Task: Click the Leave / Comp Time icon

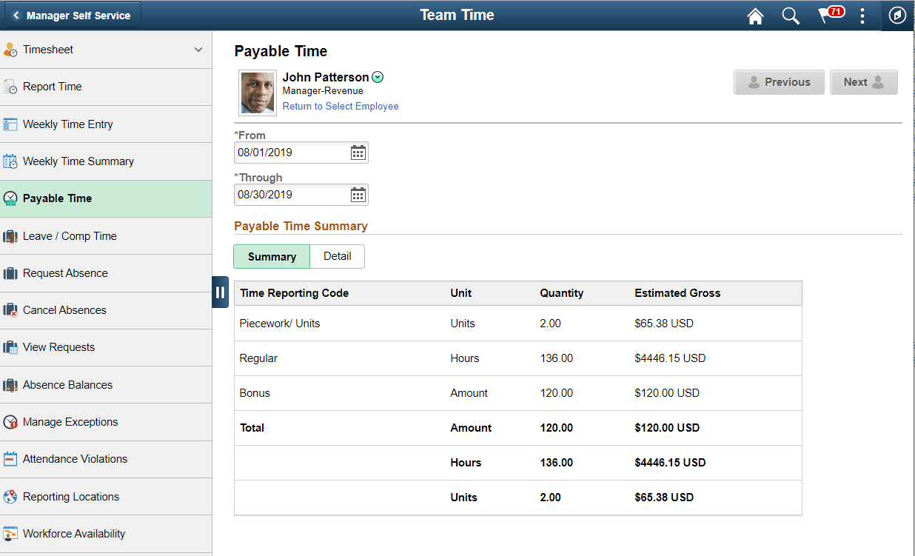Action: [10, 236]
